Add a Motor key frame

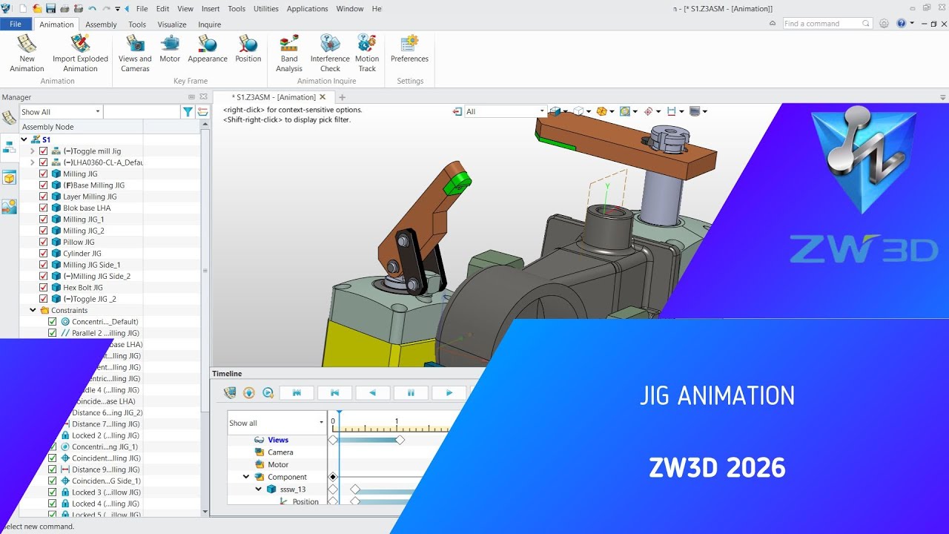(170, 49)
